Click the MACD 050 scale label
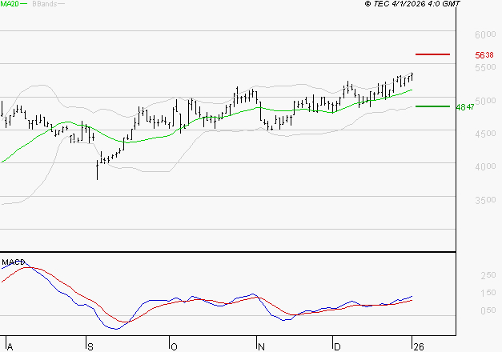This screenshot has height=352, width=502. point(488,310)
